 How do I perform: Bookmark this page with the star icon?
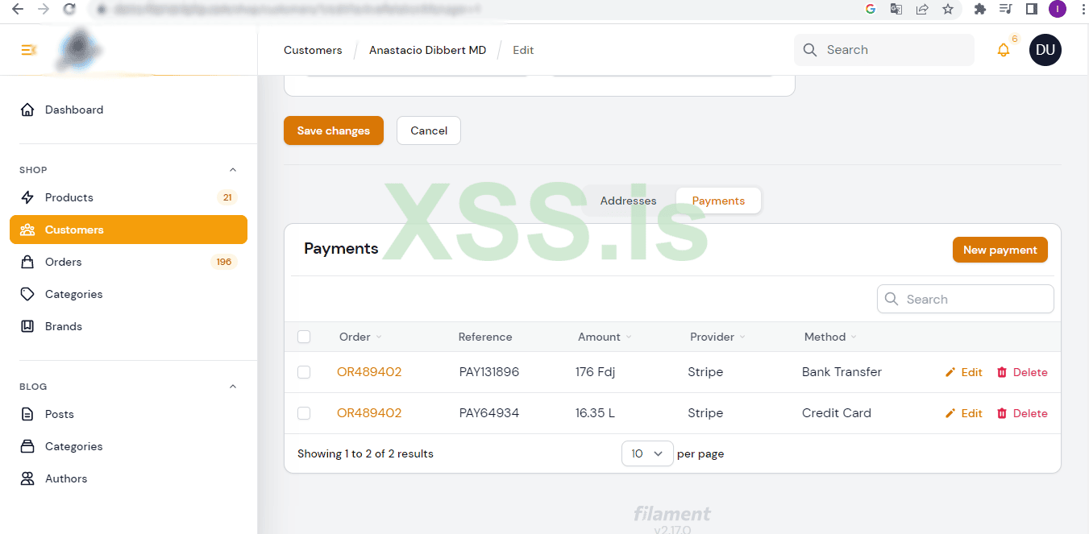[948, 9]
